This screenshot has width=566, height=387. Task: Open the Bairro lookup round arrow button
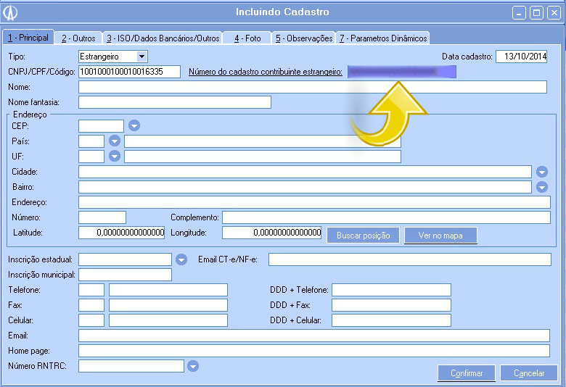tap(542, 187)
